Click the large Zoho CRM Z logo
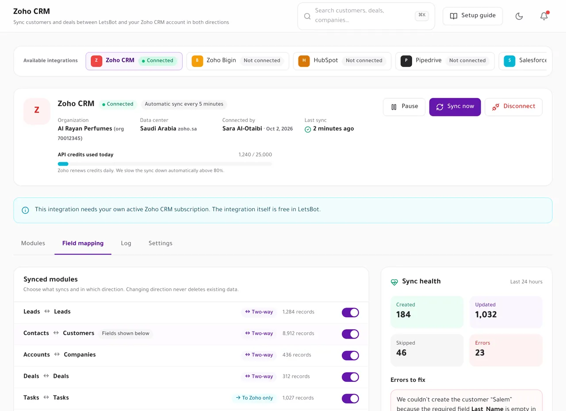This screenshot has width=566, height=411. click(x=37, y=111)
